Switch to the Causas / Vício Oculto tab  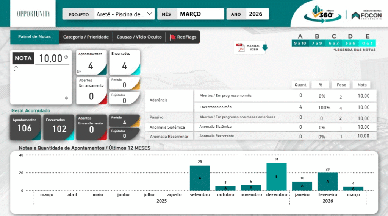point(139,37)
